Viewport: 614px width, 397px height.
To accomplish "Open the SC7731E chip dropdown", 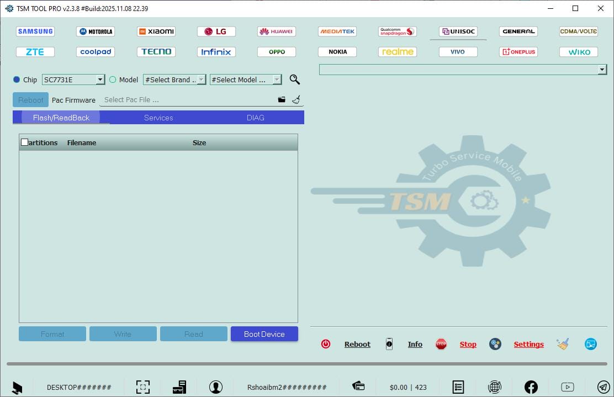I will coord(100,80).
